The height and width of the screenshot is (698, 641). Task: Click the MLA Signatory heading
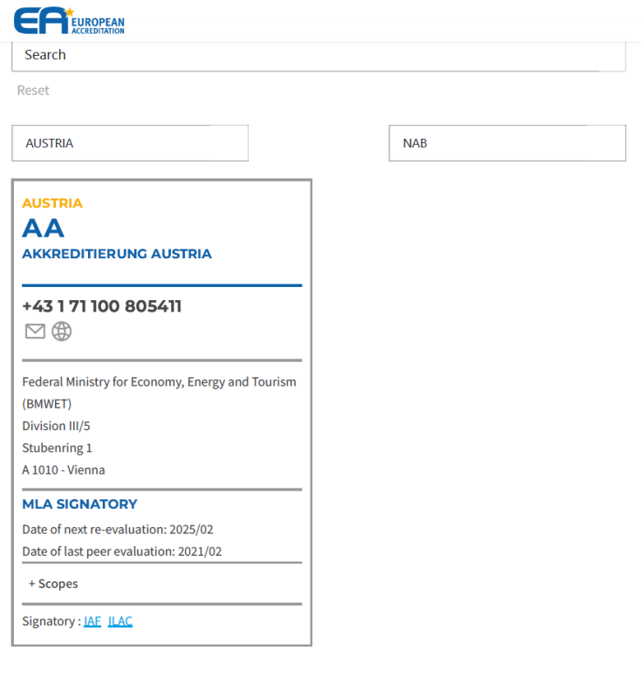pyautogui.click(x=79, y=504)
